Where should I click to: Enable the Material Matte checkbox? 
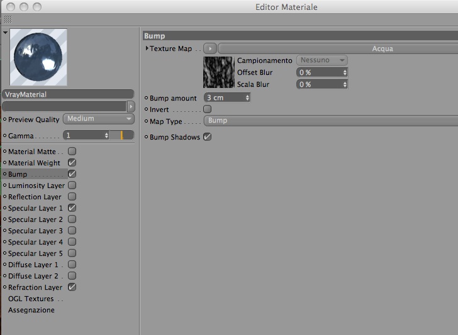[72, 151]
